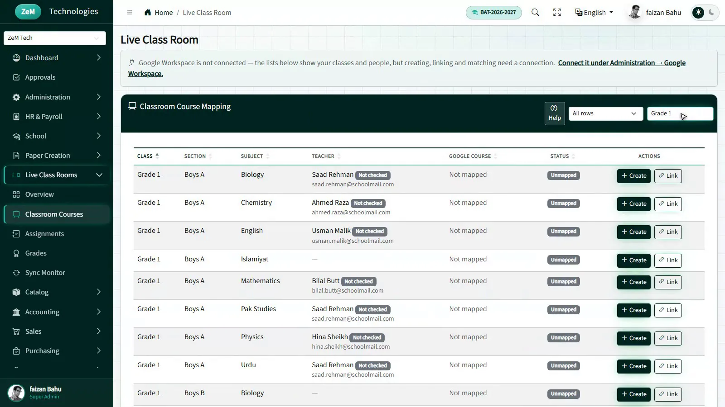
Task: Click the Grades medal icon
Action: (x=16, y=253)
